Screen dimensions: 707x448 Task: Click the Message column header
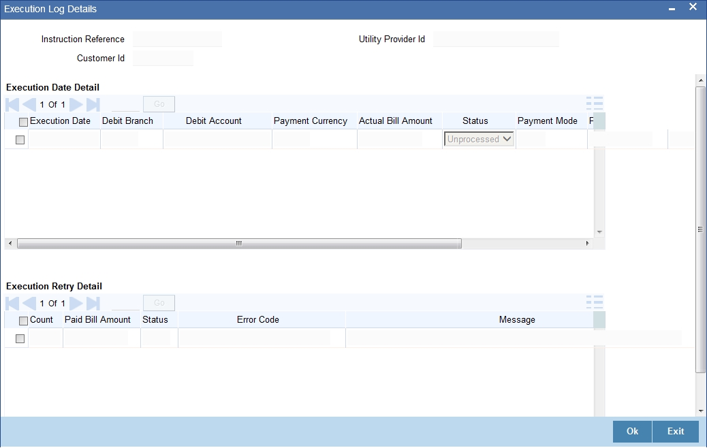point(517,319)
